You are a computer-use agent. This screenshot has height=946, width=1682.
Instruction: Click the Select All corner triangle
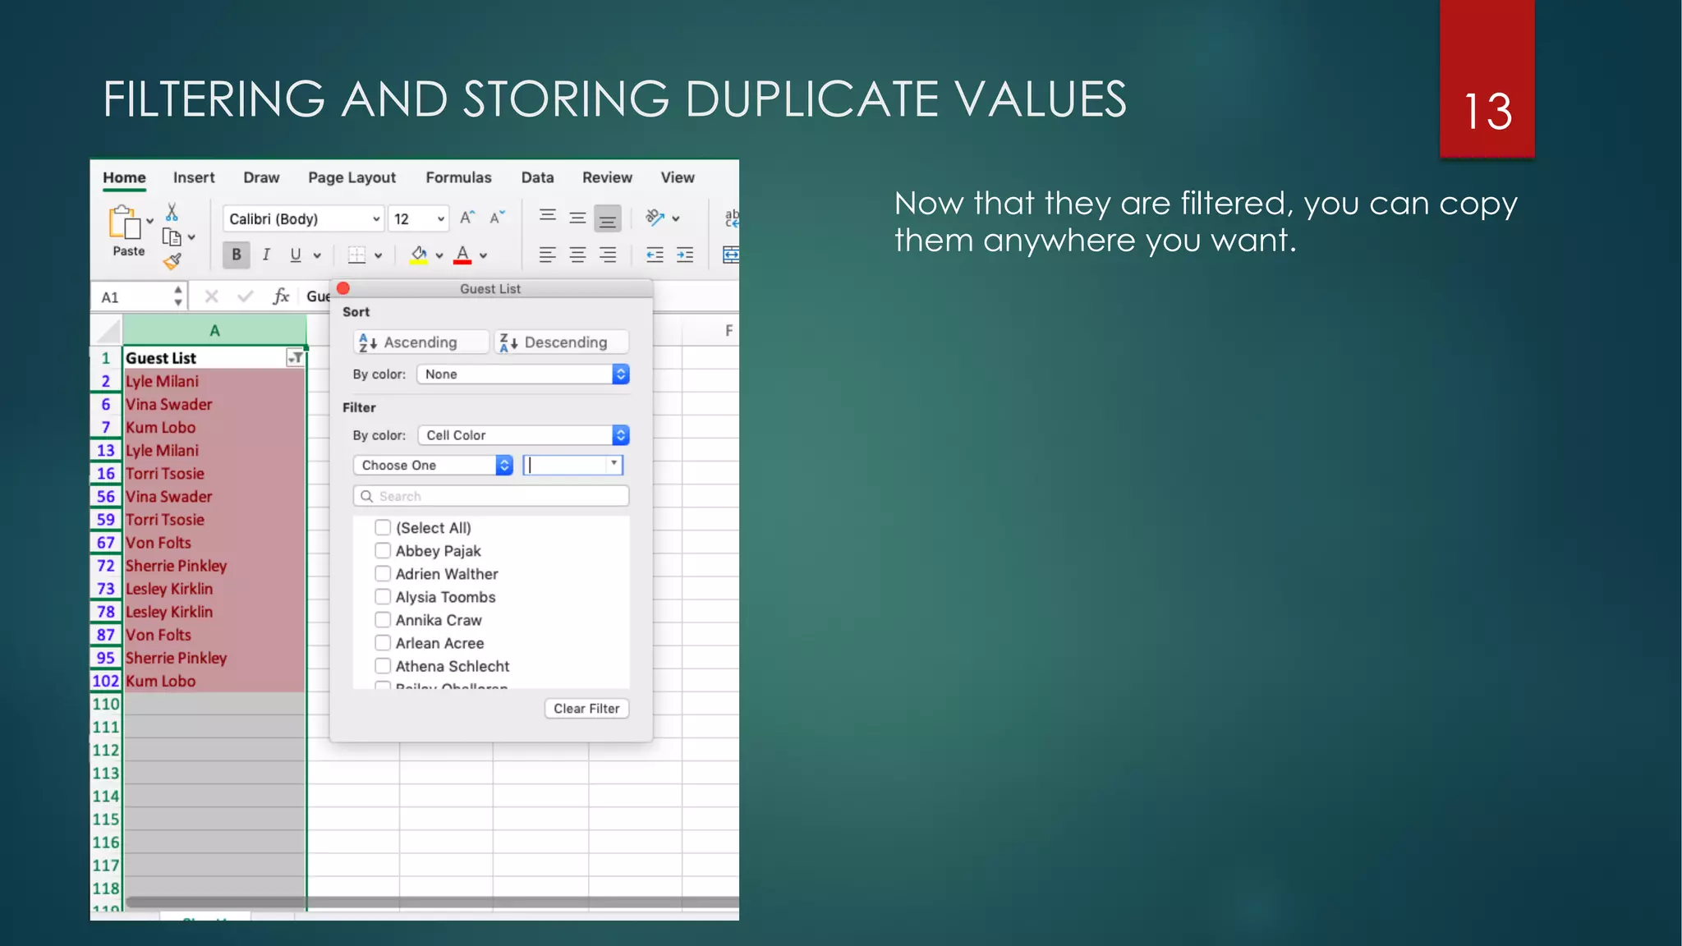(108, 331)
